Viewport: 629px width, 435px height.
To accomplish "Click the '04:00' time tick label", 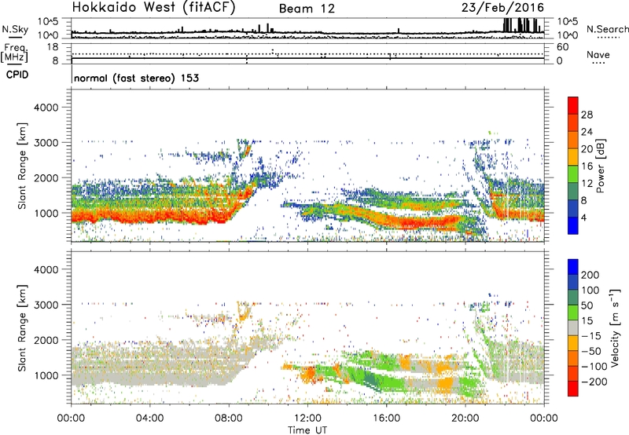I will 150,419.
